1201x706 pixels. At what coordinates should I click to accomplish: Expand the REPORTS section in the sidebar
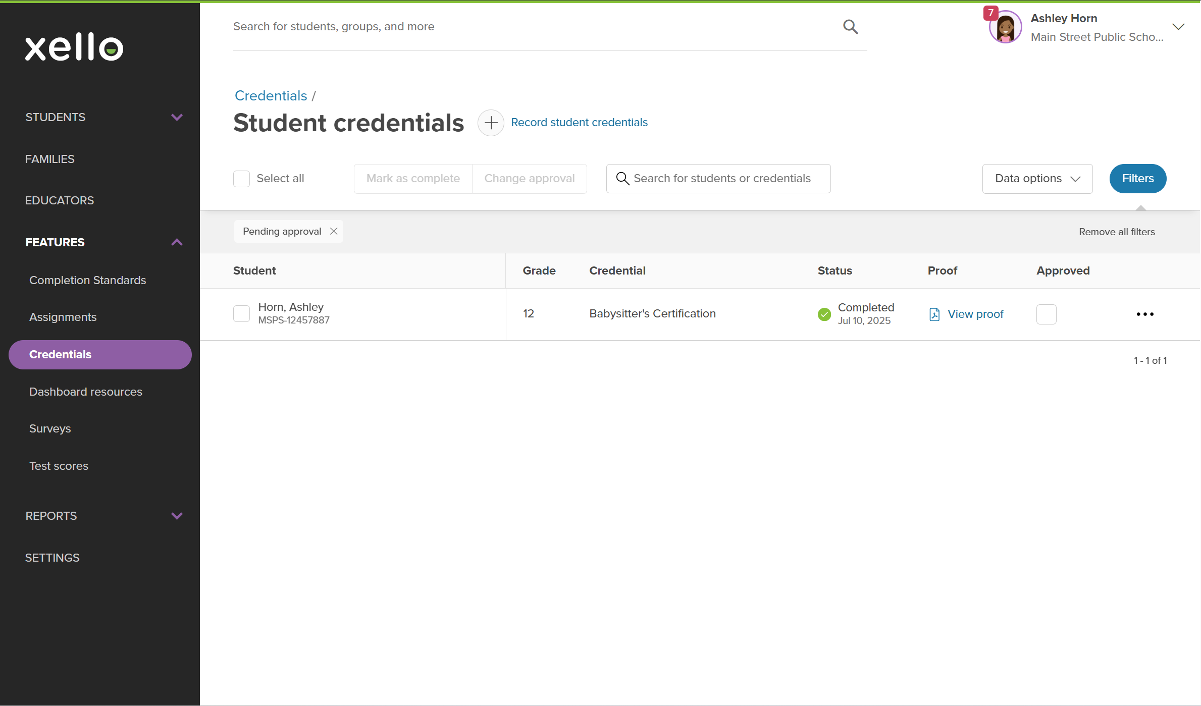tap(176, 516)
